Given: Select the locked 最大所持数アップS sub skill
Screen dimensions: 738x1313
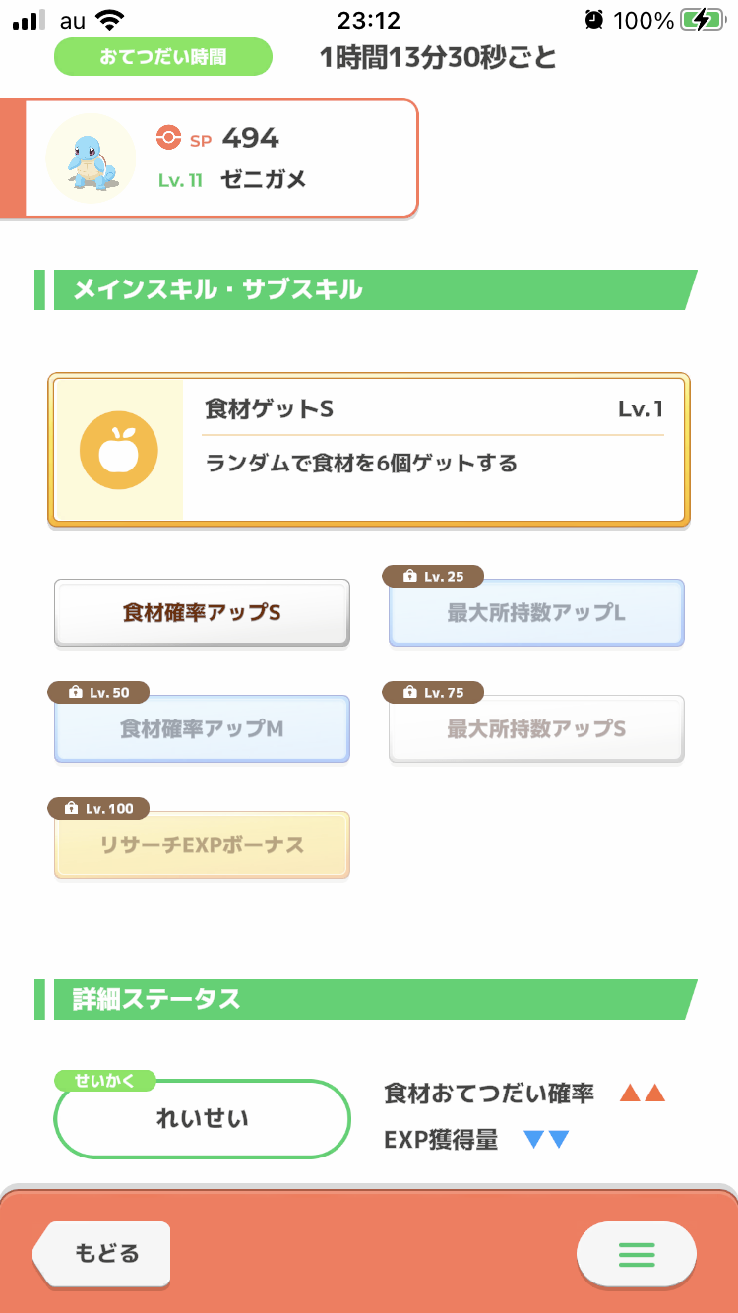Looking at the screenshot, I should 536,730.
